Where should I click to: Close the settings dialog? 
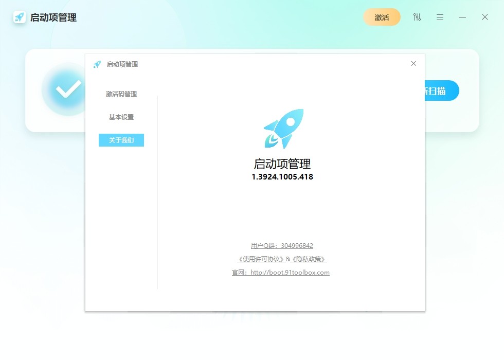pyautogui.click(x=413, y=64)
